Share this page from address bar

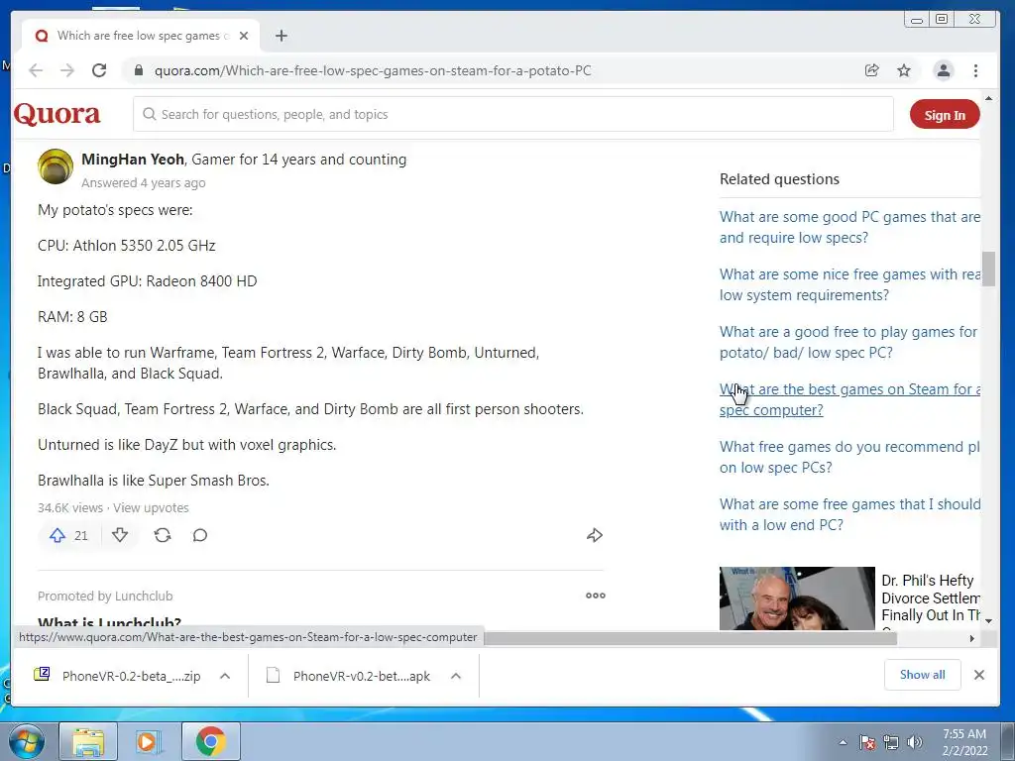tap(872, 70)
